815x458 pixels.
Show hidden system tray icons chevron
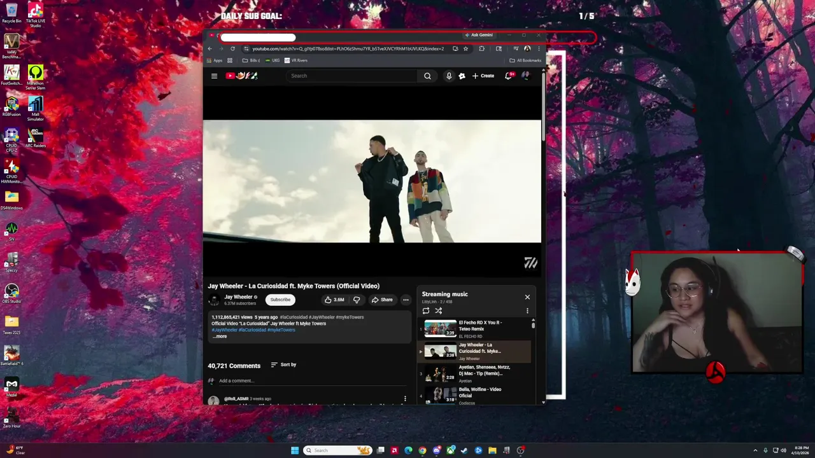(755, 450)
